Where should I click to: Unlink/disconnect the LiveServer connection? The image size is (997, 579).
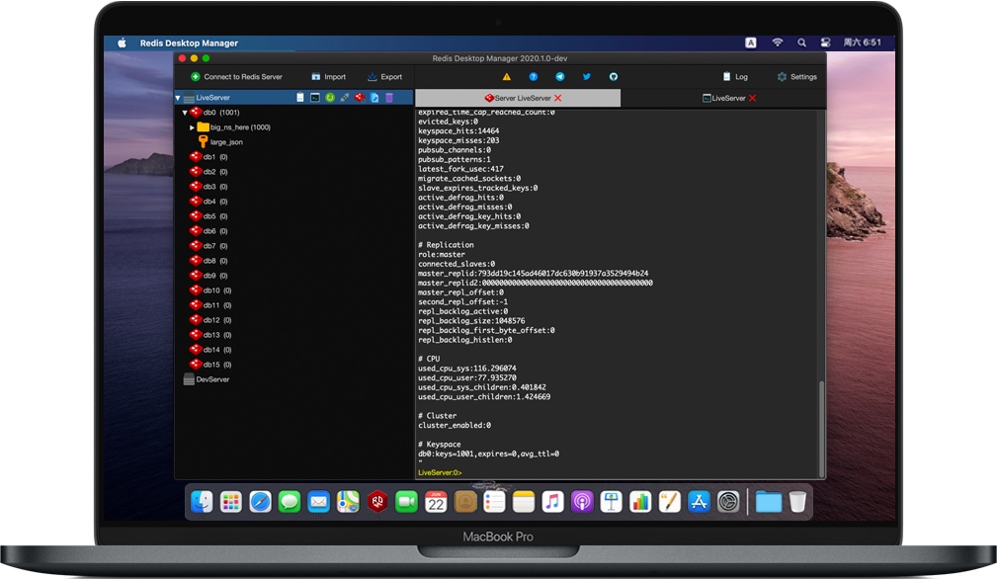344,97
